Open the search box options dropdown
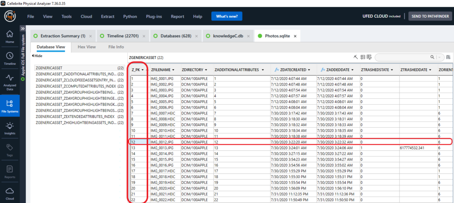Screen dimensions: 454x203 tap(440, 57)
